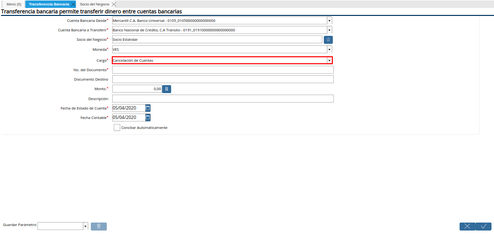Focus the Monto amount field
The width and height of the screenshot is (494, 236).
(137, 89)
